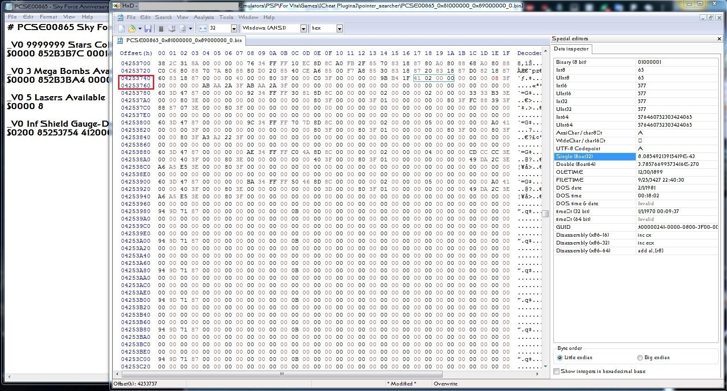Expand the disk image dropdown arrow

tap(190, 29)
